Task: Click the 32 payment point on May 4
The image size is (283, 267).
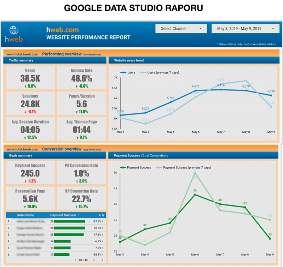Action: click(x=145, y=229)
